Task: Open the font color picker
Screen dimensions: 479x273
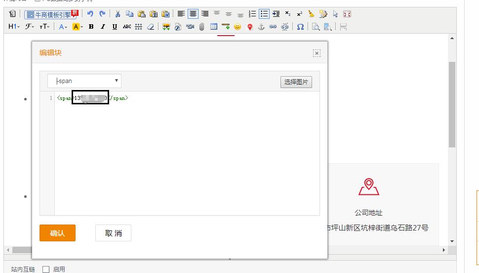Action: 63,27
